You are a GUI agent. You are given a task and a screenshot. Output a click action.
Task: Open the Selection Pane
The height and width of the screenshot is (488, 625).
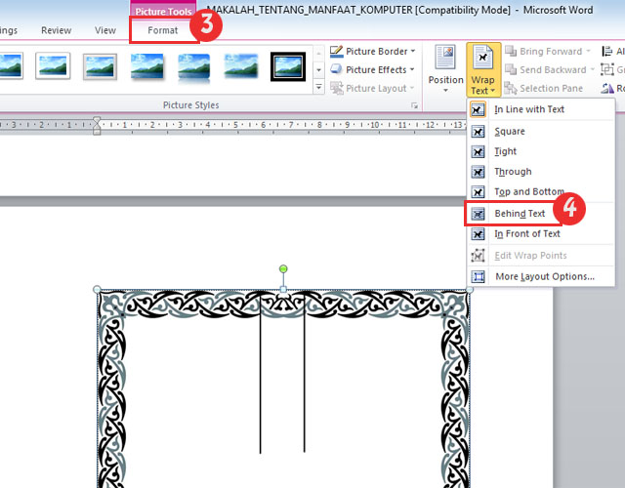pyautogui.click(x=544, y=88)
